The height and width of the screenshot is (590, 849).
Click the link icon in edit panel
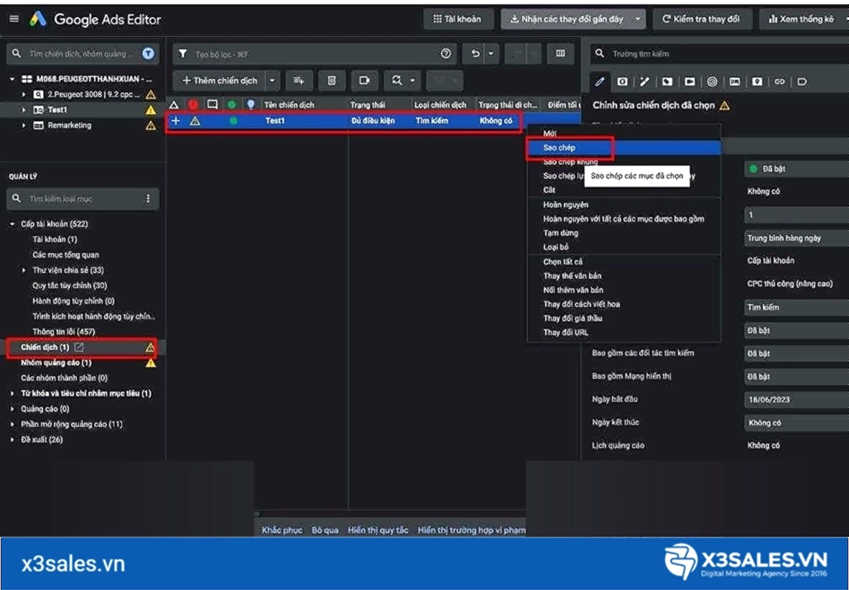(779, 82)
